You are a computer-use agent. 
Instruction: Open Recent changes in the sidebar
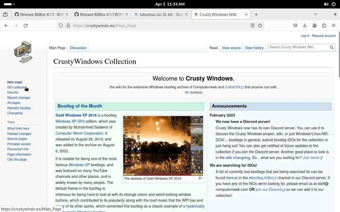[x=19, y=98]
